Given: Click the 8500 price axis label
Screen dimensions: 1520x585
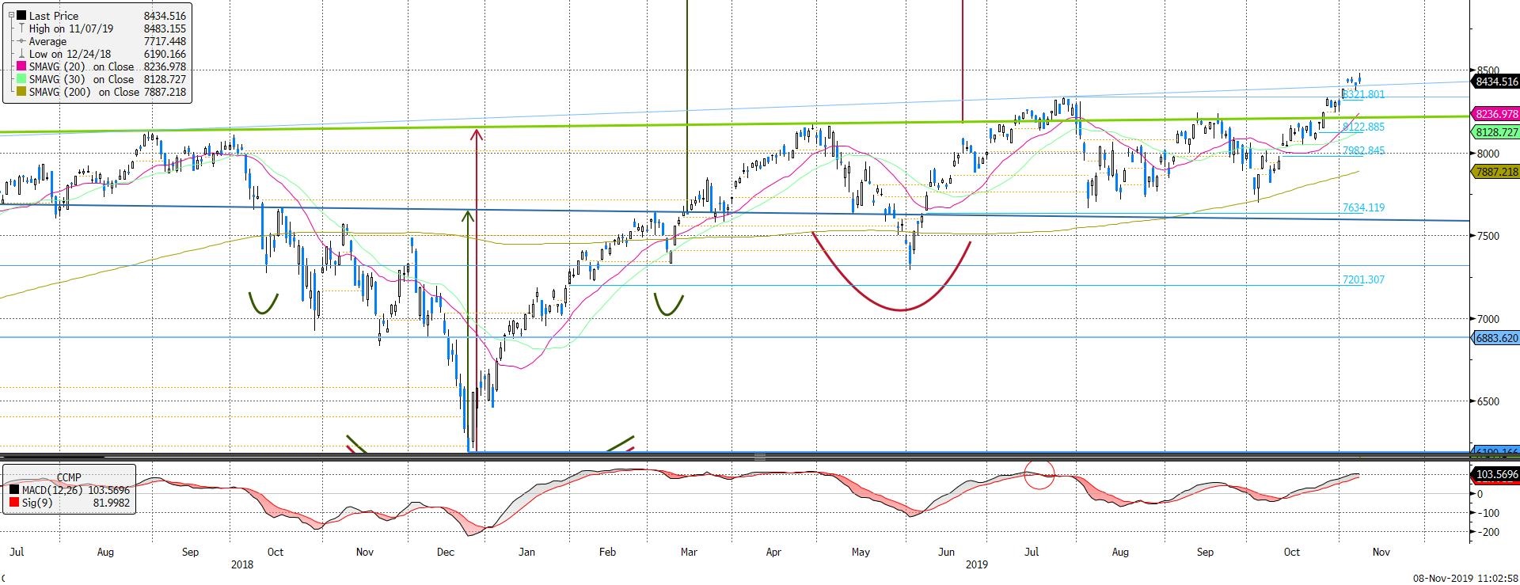Looking at the screenshot, I should coord(1488,70).
